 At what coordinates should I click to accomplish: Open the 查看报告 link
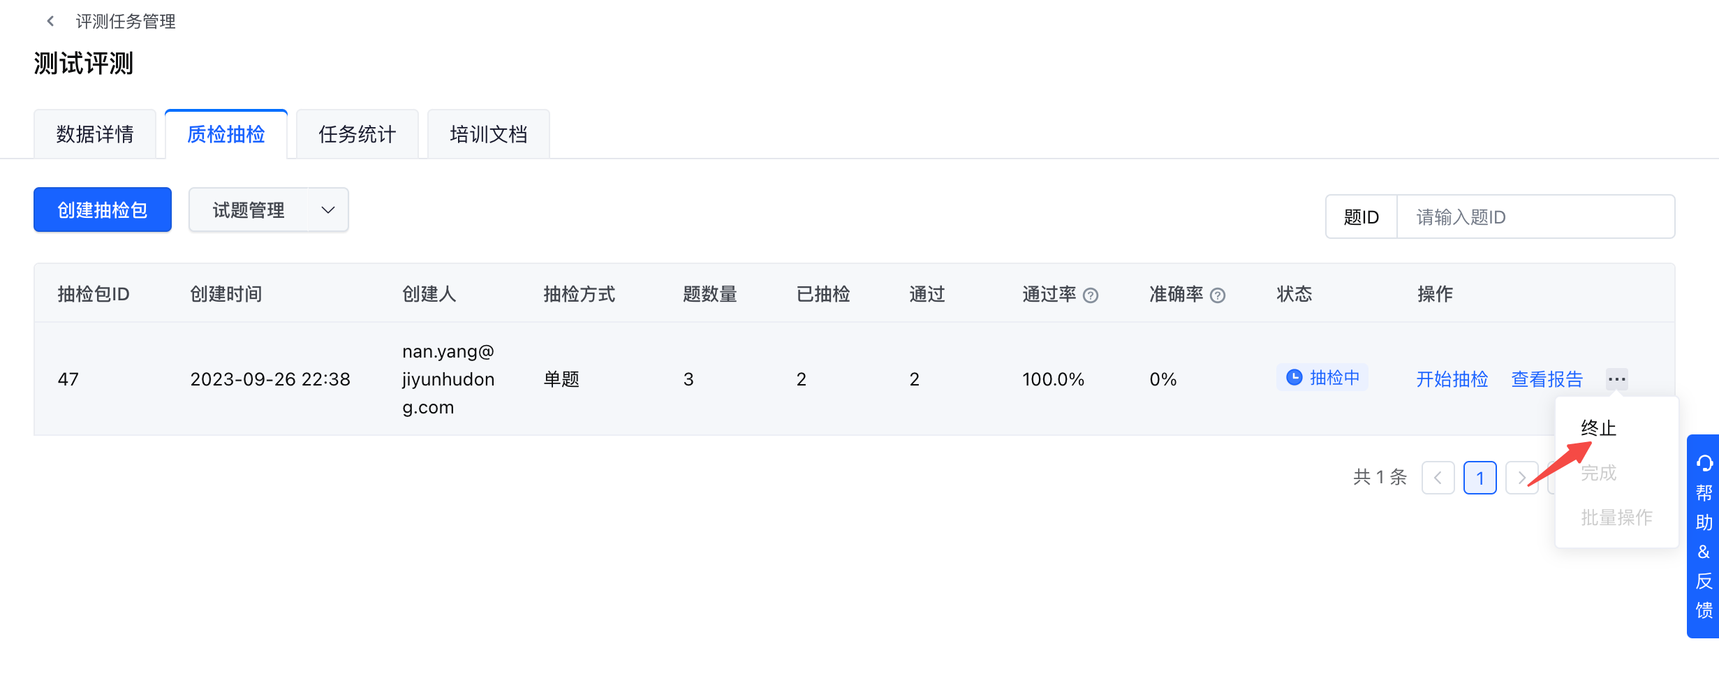point(1547,379)
